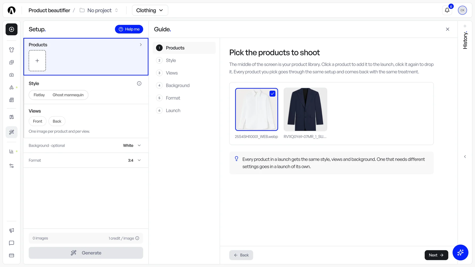Open the notifications bell
This screenshot has height=267, width=475.
click(x=447, y=10)
